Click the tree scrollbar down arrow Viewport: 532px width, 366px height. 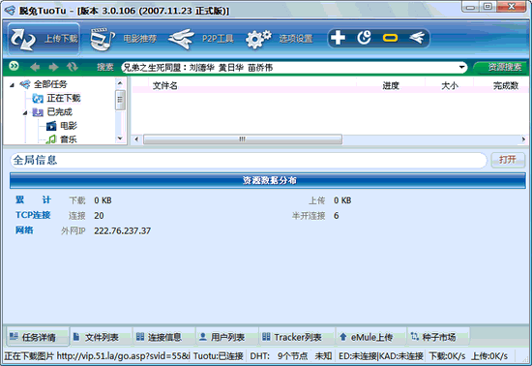120,138
